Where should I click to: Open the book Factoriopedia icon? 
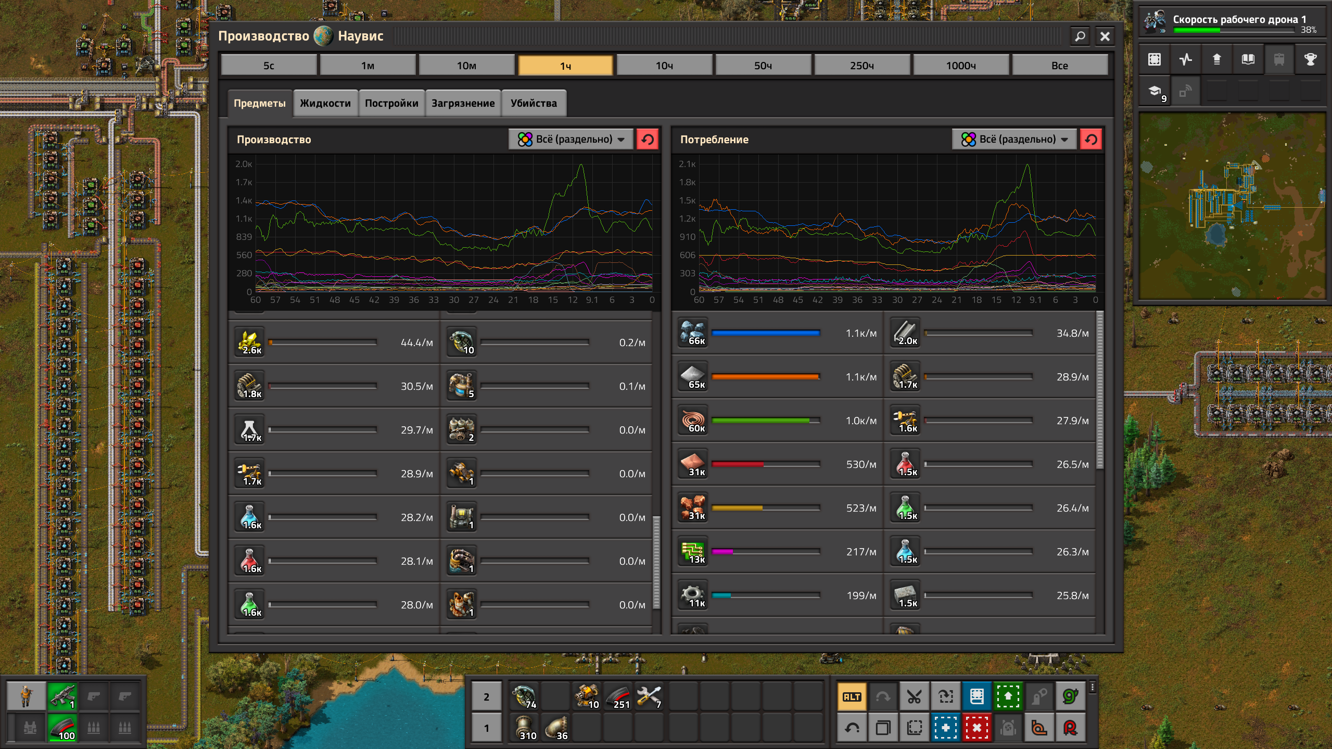pyautogui.click(x=1248, y=59)
